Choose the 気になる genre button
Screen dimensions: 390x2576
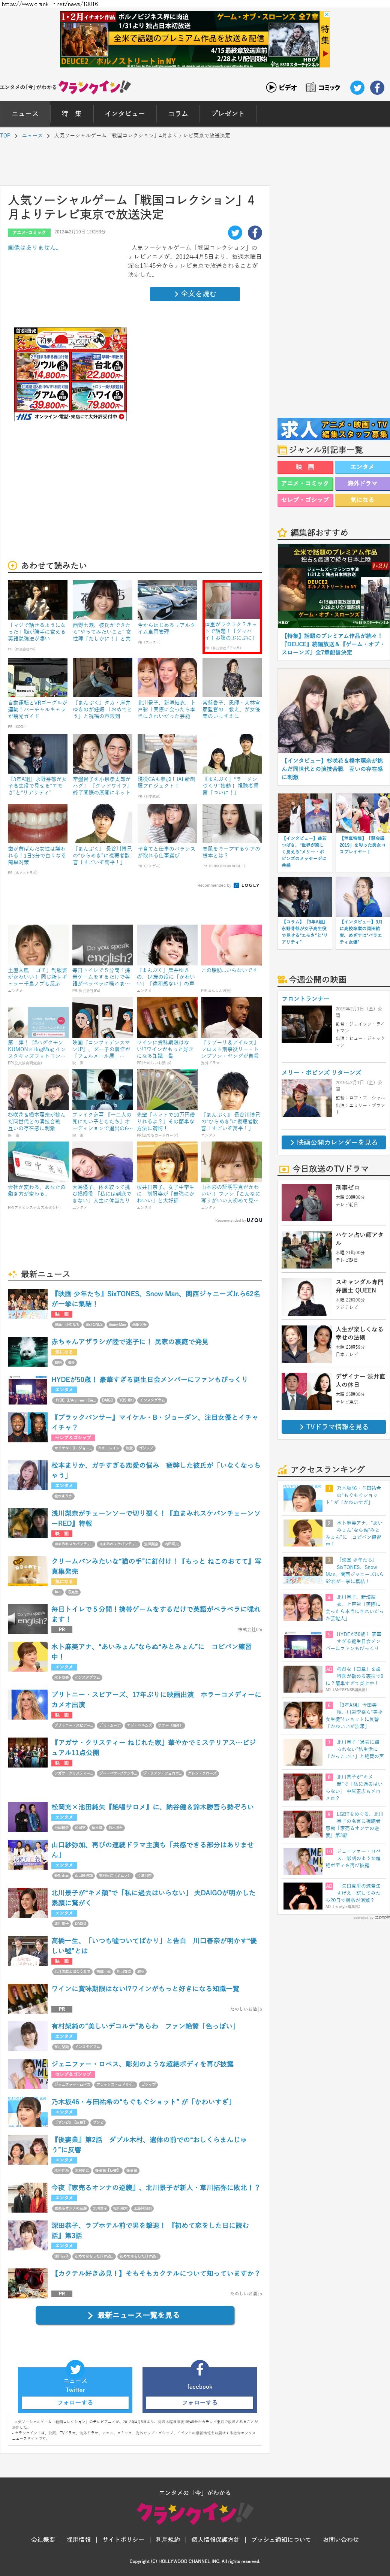[361, 500]
